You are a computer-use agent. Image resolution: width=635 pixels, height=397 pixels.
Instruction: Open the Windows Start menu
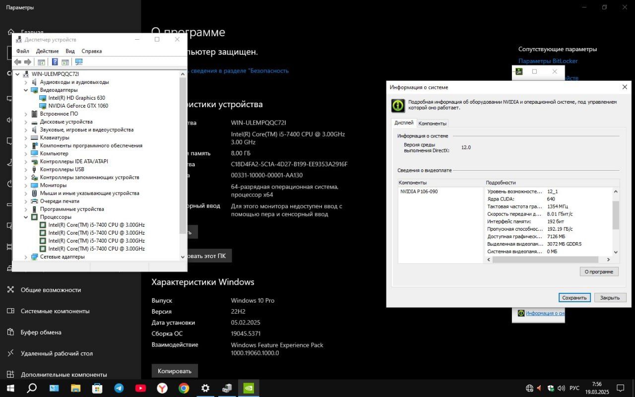click(x=10, y=388)
